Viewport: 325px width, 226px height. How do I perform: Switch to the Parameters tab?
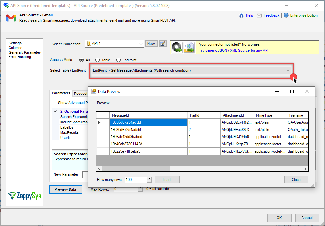tap(61, 93)
